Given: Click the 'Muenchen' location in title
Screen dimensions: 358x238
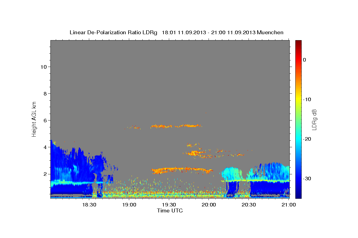Looking at the screenshot, I should coord(270,32).
